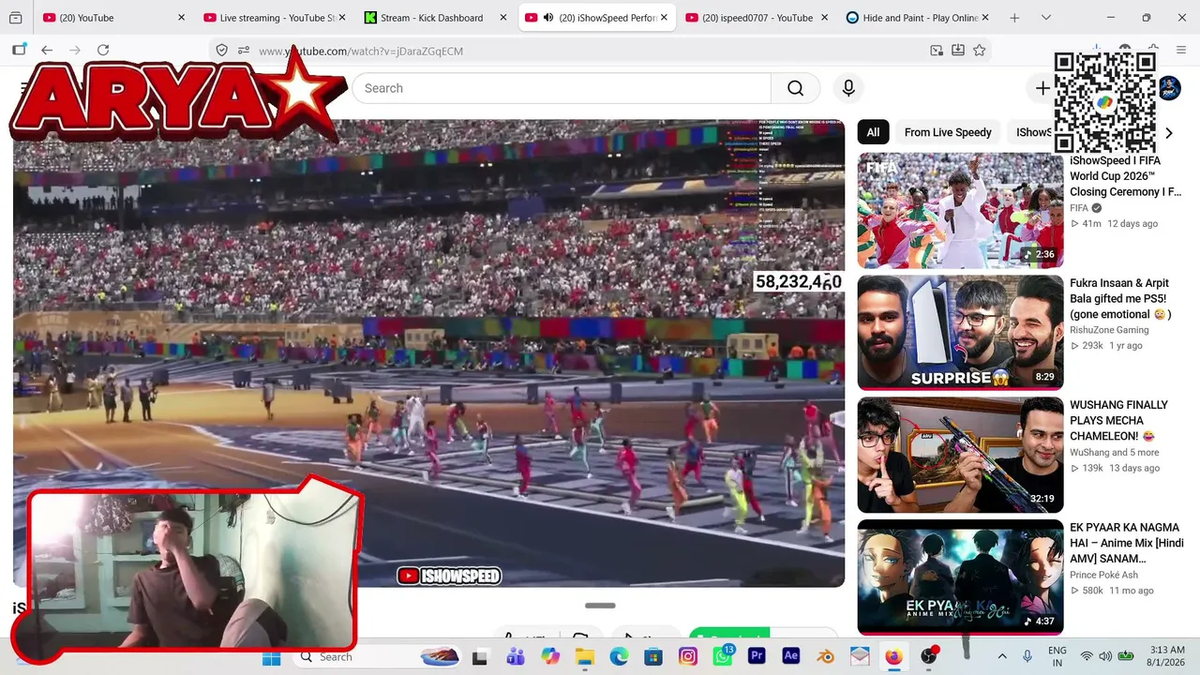Switch to Stream - Kick Dashboard tab

436,18
